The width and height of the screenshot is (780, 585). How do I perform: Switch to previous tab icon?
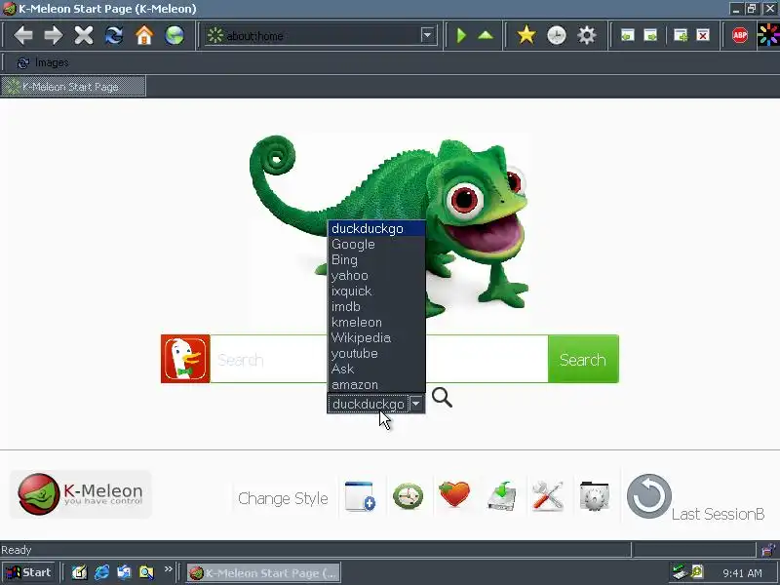pyautogui.click(x=628, y=35)
